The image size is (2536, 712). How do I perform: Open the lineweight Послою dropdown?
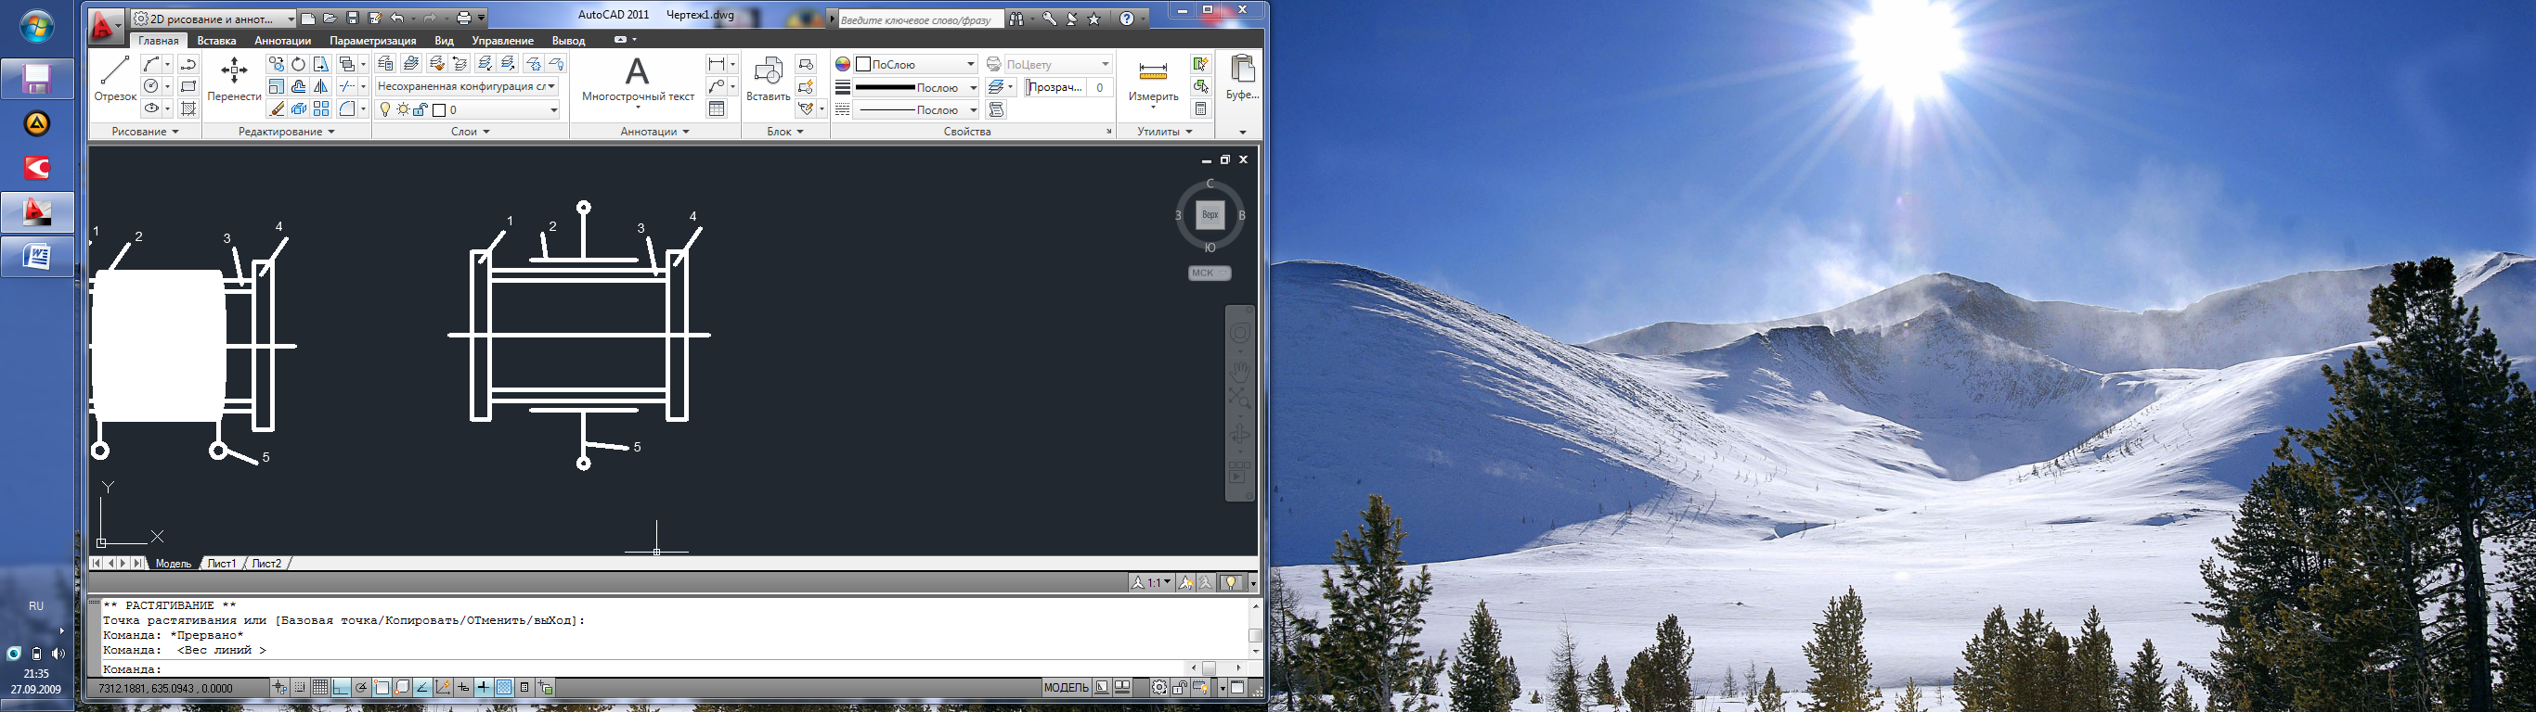point(915,87)
